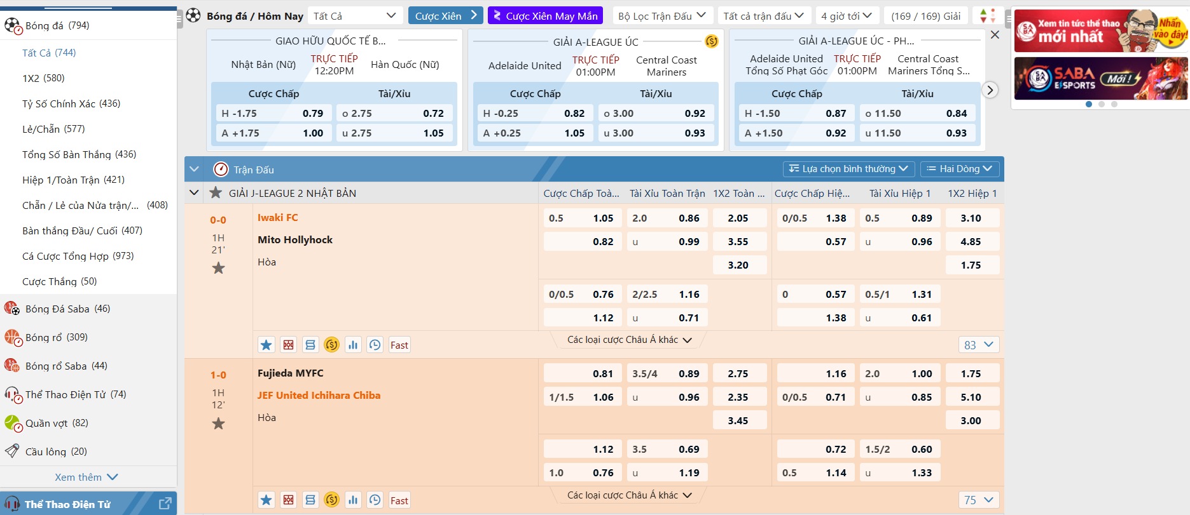The image size is (1190, 515).
Task: Expand 75 more markets for Fujieda MYFC
Action: [979, 500]
